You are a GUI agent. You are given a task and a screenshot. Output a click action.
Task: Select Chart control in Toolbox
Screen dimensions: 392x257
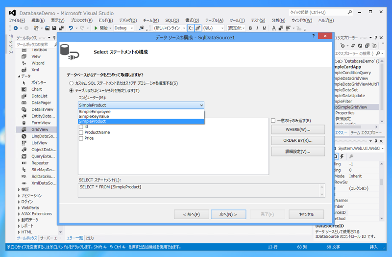(36, 89)
